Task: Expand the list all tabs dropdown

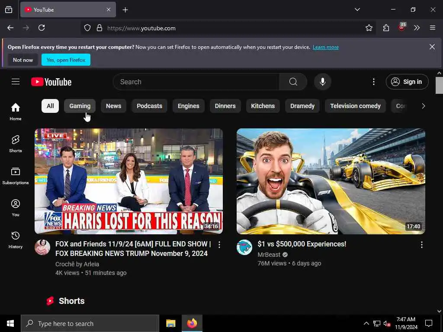Action: [x=357, y=10]
